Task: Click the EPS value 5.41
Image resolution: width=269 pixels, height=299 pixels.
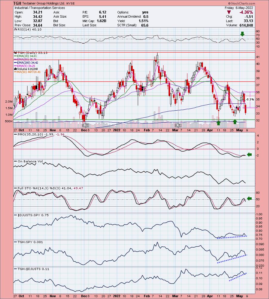Action: tap(103, 16)
